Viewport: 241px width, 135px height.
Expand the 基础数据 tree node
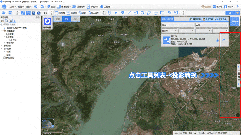tap(1, 46)
